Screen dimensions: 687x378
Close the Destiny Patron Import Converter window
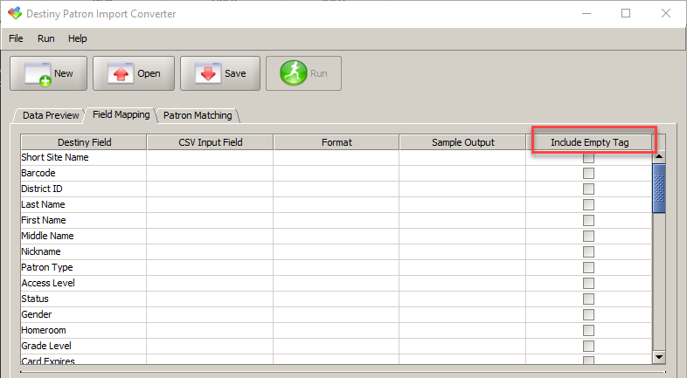pyautogui.click(x=665, y=14)
